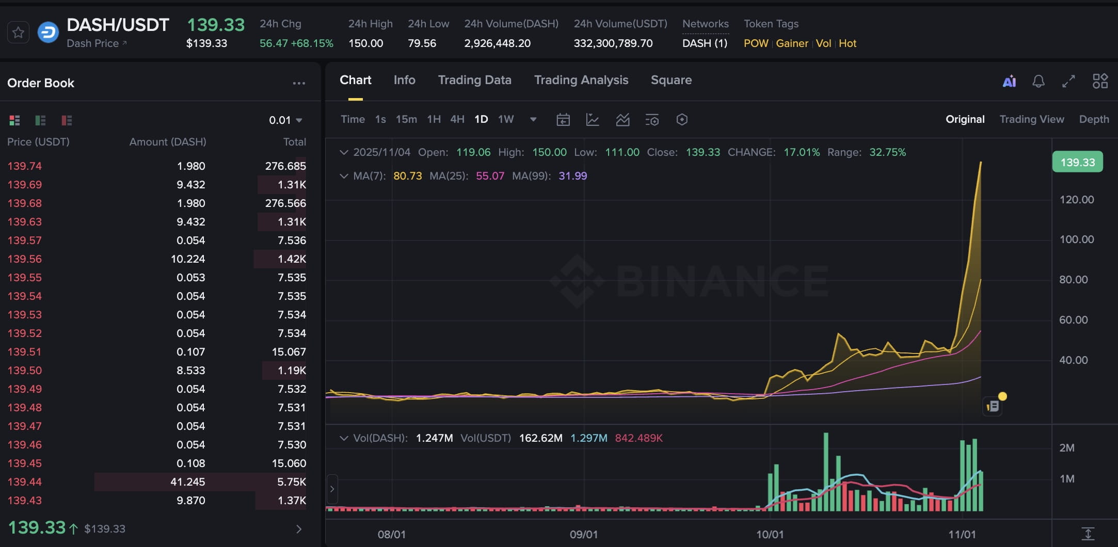The image size is (1118, 547).
Task: Open the price alerts bell
Action: (x=1039, y=81)
